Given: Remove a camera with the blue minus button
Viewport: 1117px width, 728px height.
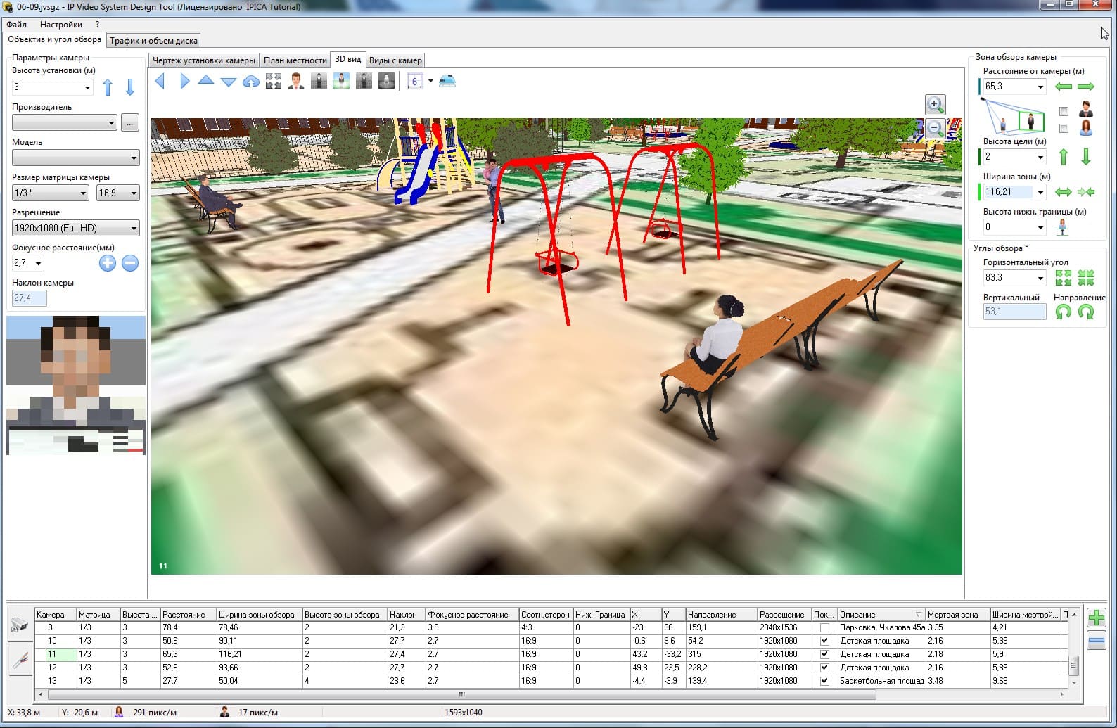Looking at the screenshot, I should click(1096, 641).
